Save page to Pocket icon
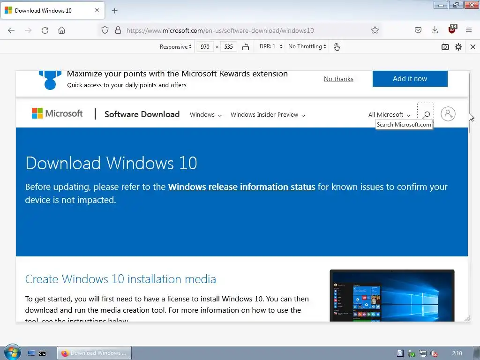 (x=418, y=30)
